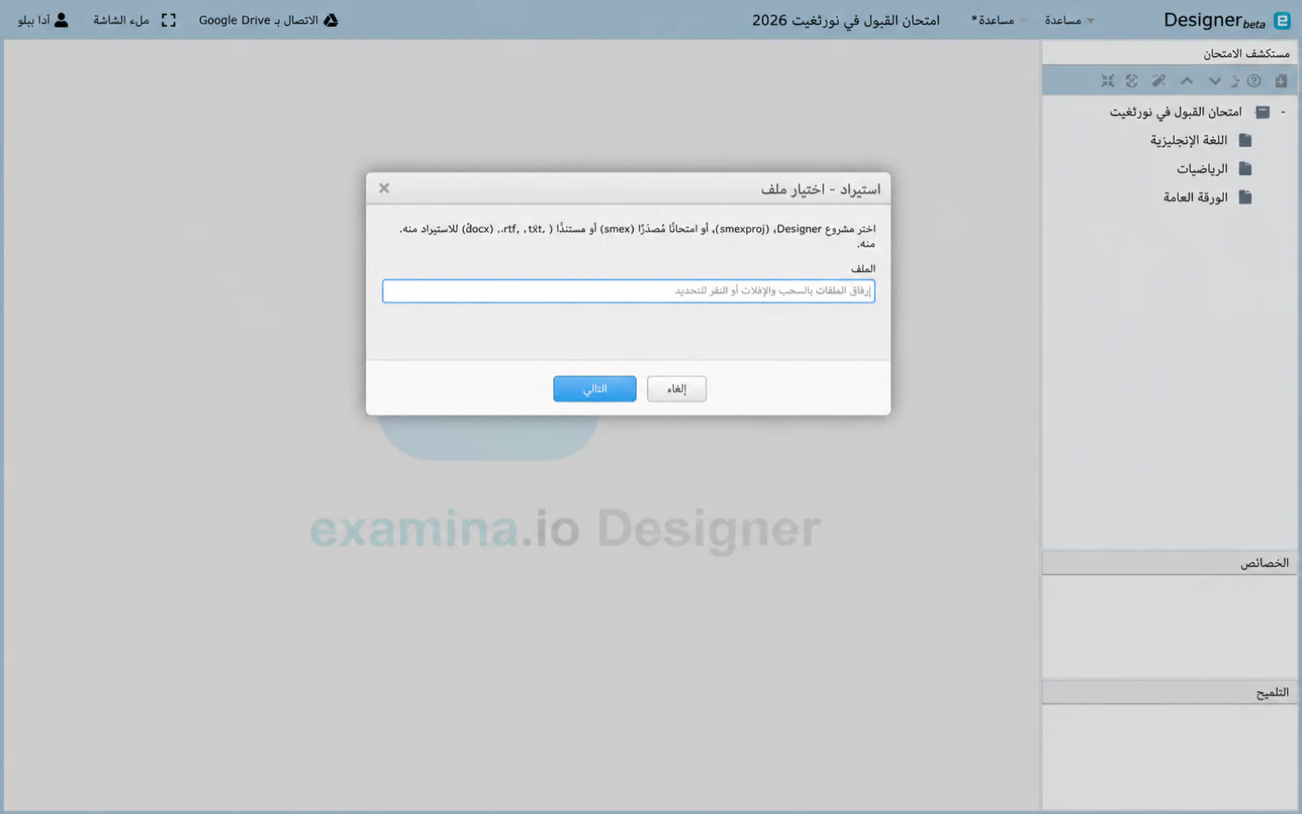Open the مساعدة* dropdown menu
The height and width of the screenshot is (814, 1302).
(998, 20)
